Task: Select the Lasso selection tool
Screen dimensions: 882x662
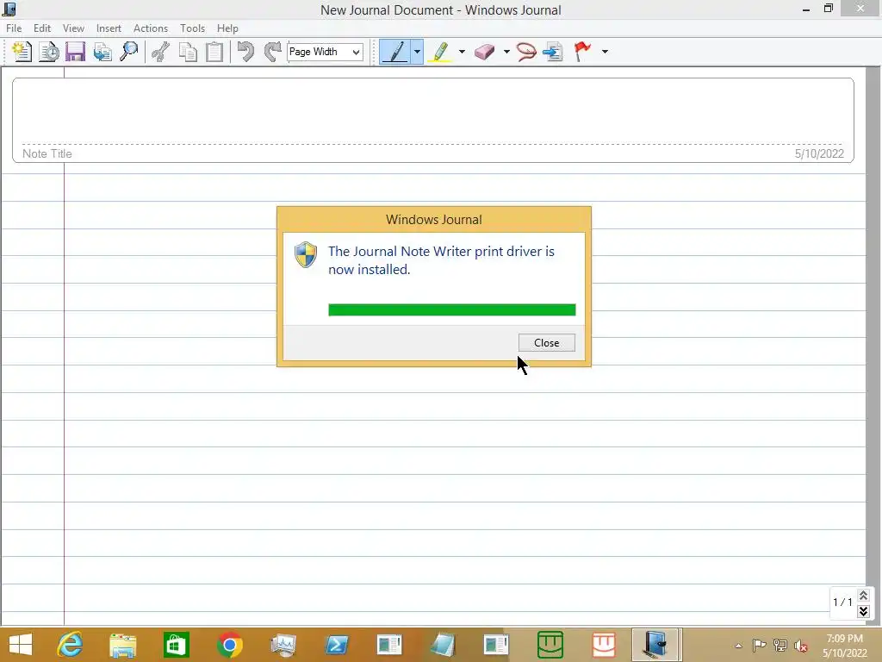Action: (526, 52)
